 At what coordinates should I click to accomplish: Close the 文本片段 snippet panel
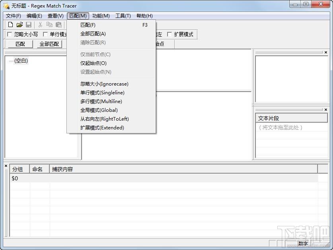pyautogui.click(x=326, y=109)
